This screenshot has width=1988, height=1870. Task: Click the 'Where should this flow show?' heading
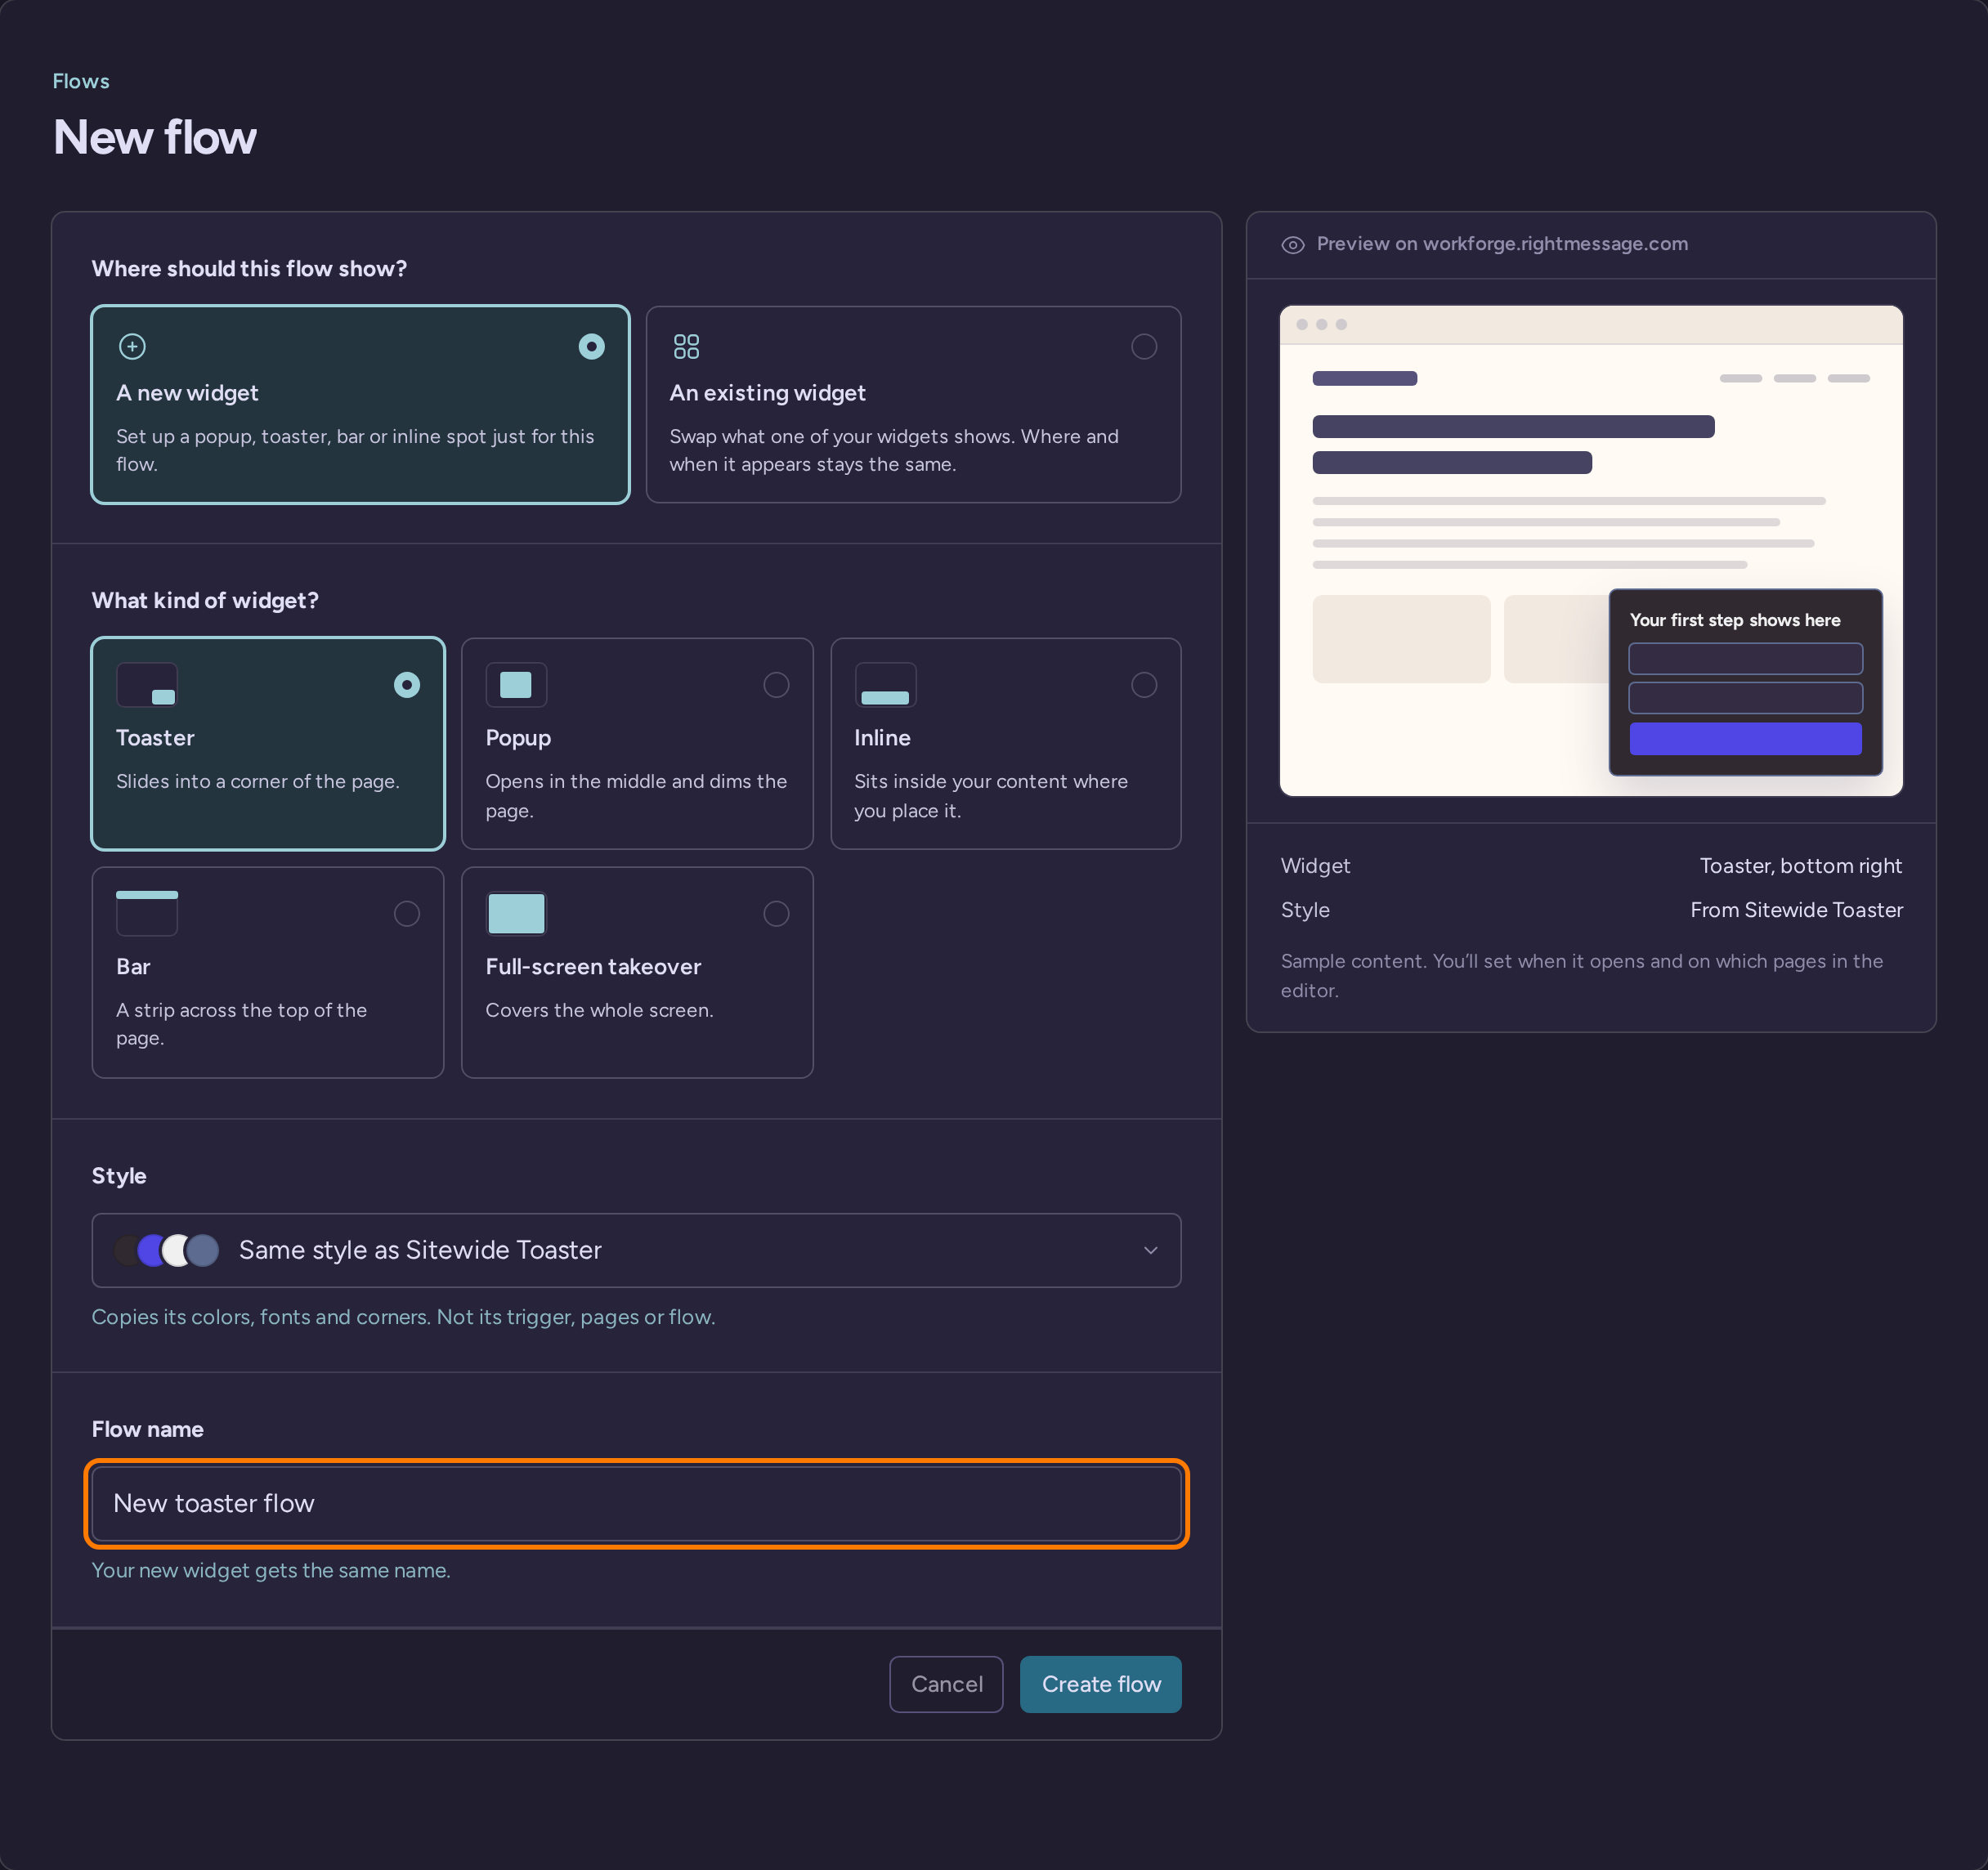coord(249,268)
